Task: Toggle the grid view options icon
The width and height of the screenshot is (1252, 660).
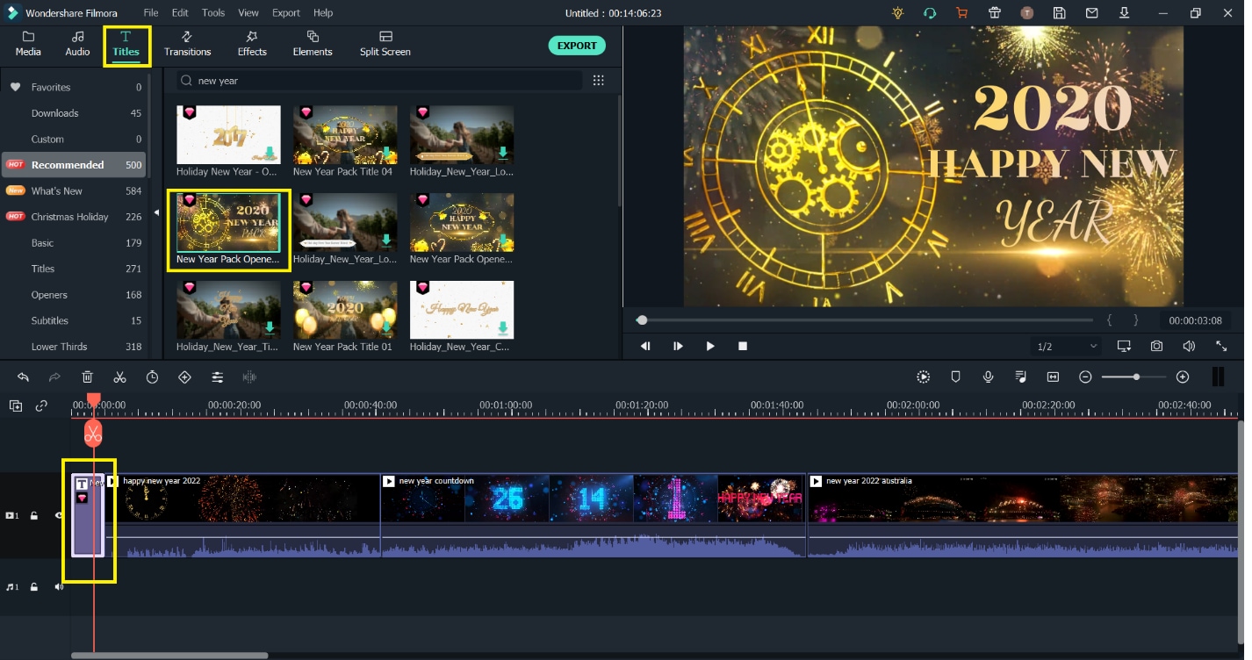Action: [599, 81]
